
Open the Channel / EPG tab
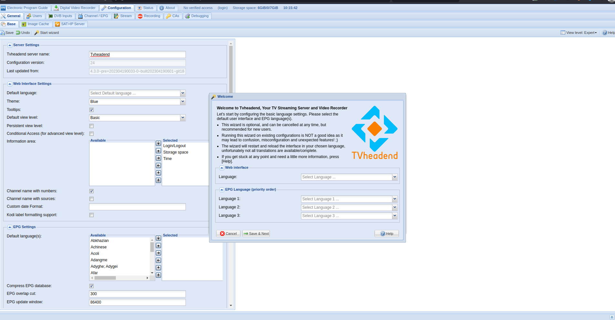pyautogui.click(x=93, y=16)
